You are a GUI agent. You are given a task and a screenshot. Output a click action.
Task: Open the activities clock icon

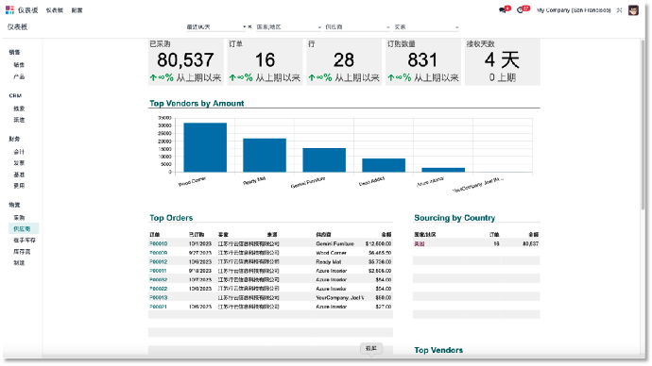[521, 10]
